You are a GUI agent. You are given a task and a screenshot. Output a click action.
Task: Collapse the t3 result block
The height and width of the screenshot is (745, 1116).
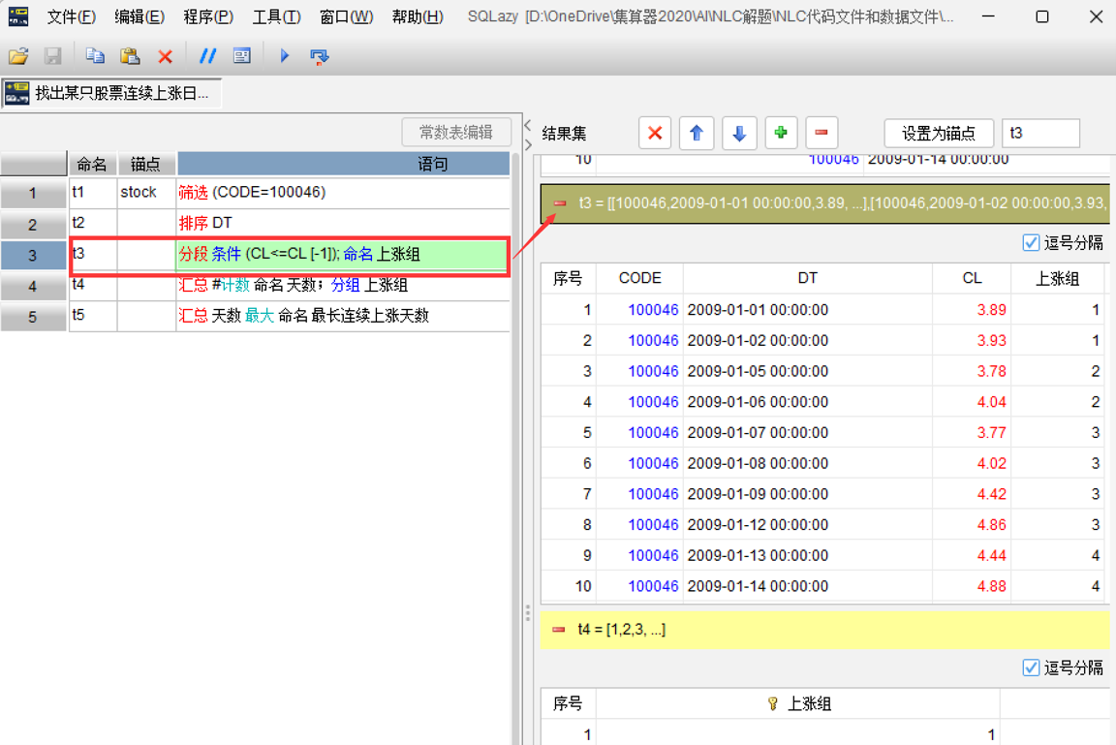[x=560, y=203]
